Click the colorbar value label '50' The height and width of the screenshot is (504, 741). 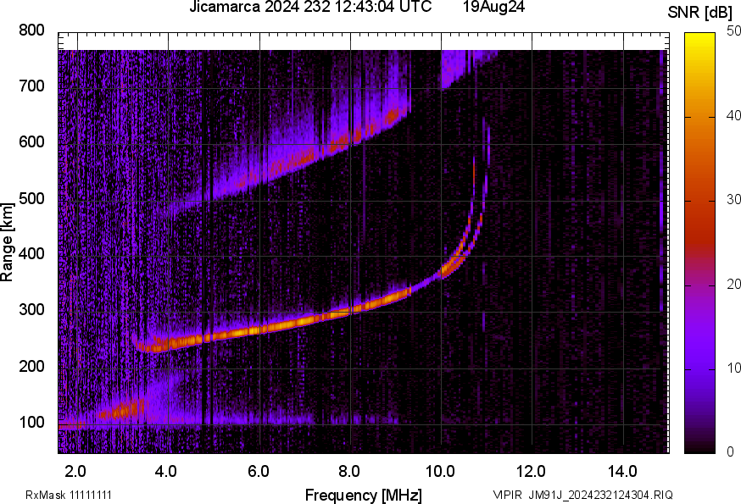pyautogui.click(x=733, y=31)
